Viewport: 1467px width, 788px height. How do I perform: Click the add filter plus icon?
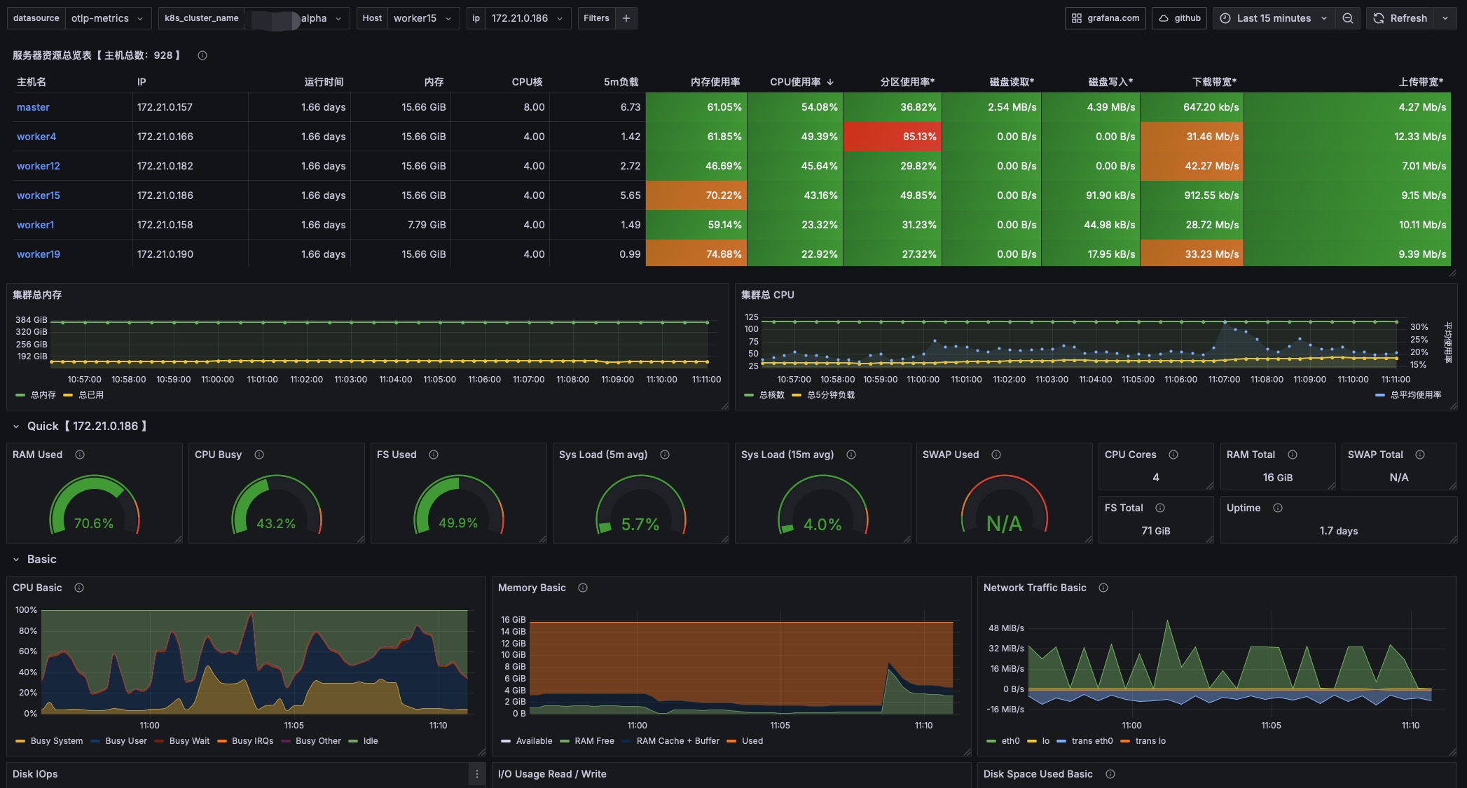(626, 18)
